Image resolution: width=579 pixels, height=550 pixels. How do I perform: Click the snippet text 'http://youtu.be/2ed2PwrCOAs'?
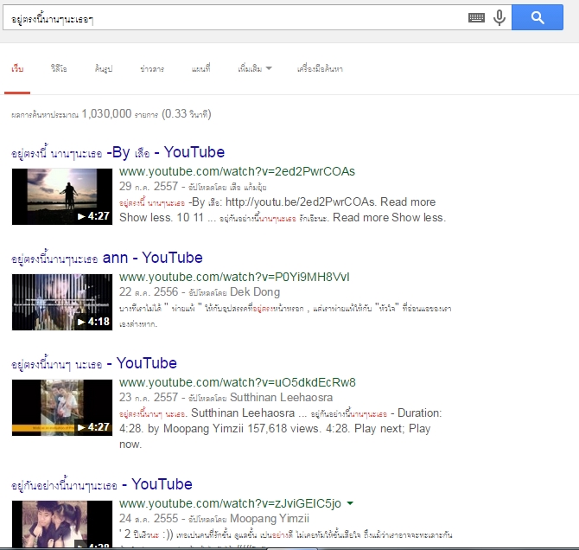pos(301,201)
